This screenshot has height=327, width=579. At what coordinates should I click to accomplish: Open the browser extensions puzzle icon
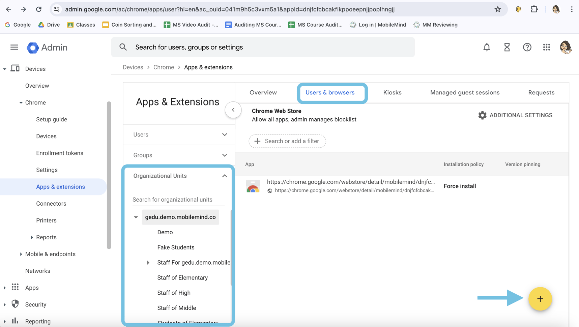534,9
